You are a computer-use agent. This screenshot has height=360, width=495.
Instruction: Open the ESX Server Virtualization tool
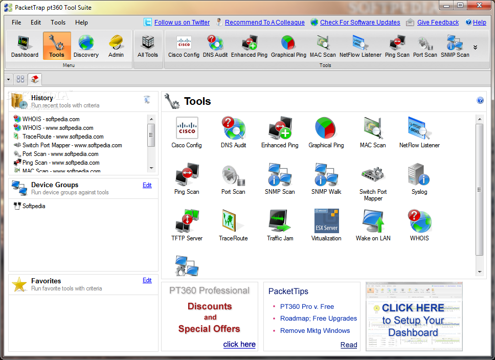(326, 225)
